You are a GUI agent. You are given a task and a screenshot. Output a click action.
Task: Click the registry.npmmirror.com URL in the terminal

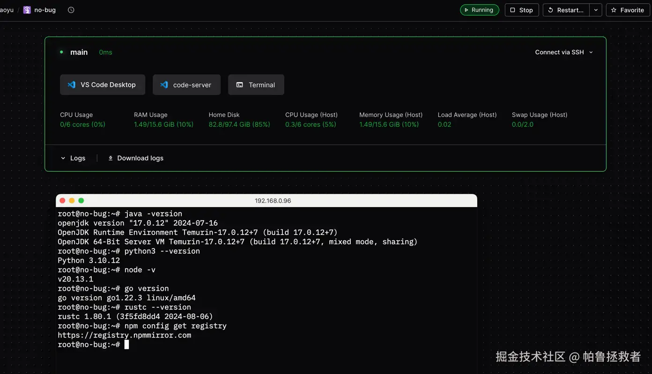[125, 335]
